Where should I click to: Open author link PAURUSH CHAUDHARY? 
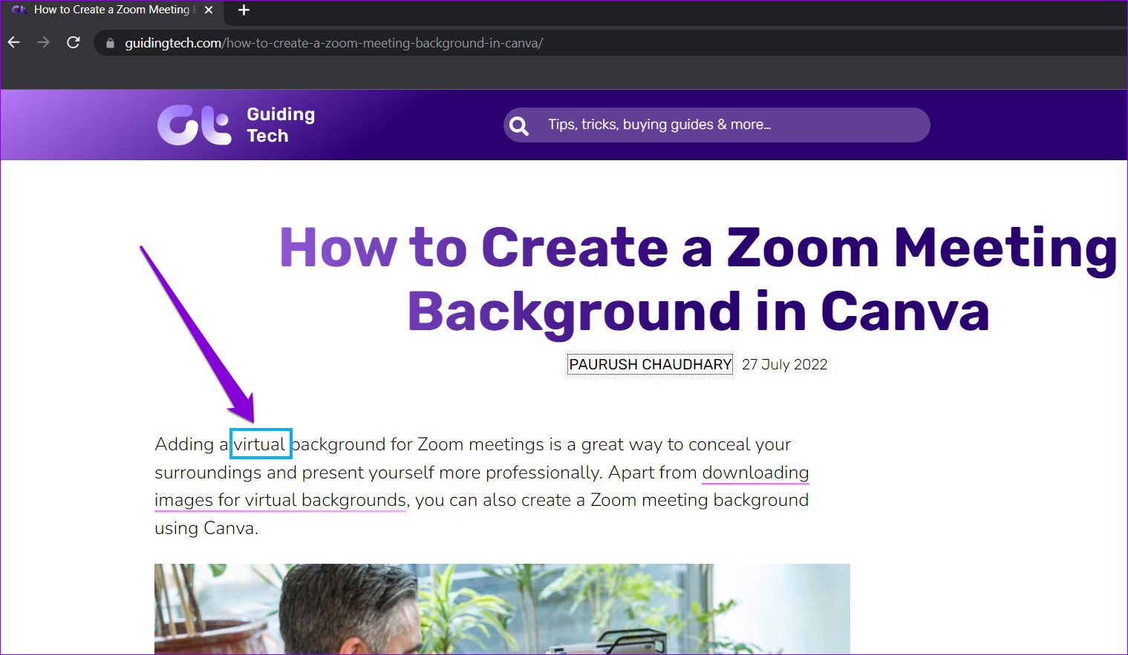tap(650, 364)
